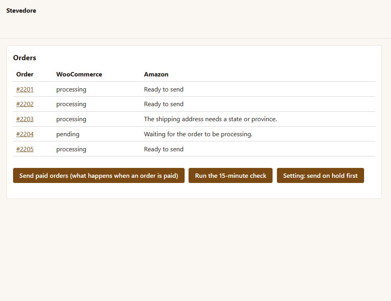Image resolution: width=391 pixels, height=301 pixels.
Task: Run the 15-minute check
Action: pyautogui.click(x=231, y=175)
